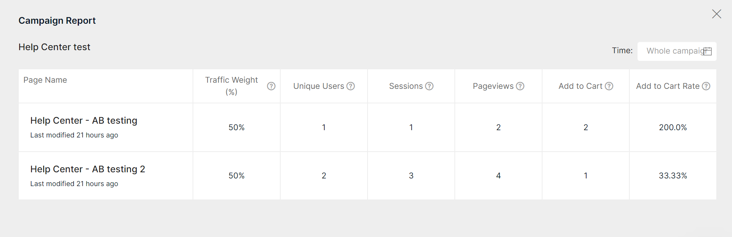Click the close X icon of the report

coord(717,14)
